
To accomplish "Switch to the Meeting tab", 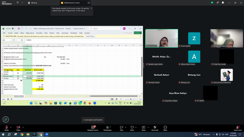I will tap(32, 3).
